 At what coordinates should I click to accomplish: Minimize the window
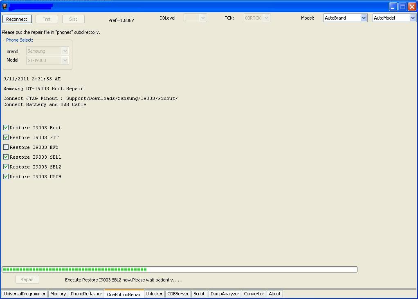pos(393,7)
